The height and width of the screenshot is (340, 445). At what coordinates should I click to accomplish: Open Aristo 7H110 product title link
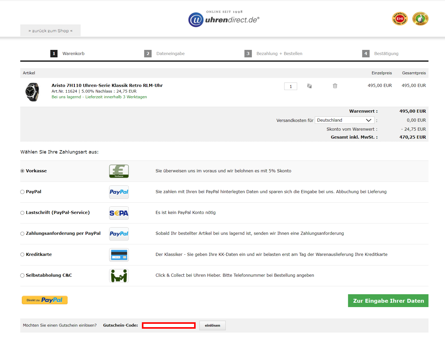coord(107,85)
